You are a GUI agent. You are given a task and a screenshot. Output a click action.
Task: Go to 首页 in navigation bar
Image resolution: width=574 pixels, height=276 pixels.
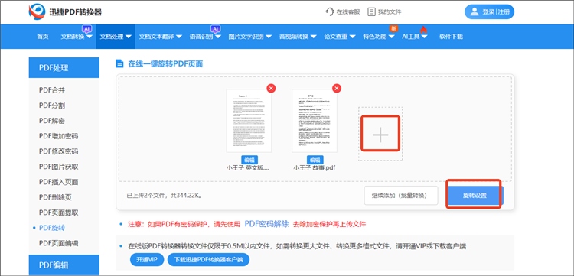coord(42,37)
